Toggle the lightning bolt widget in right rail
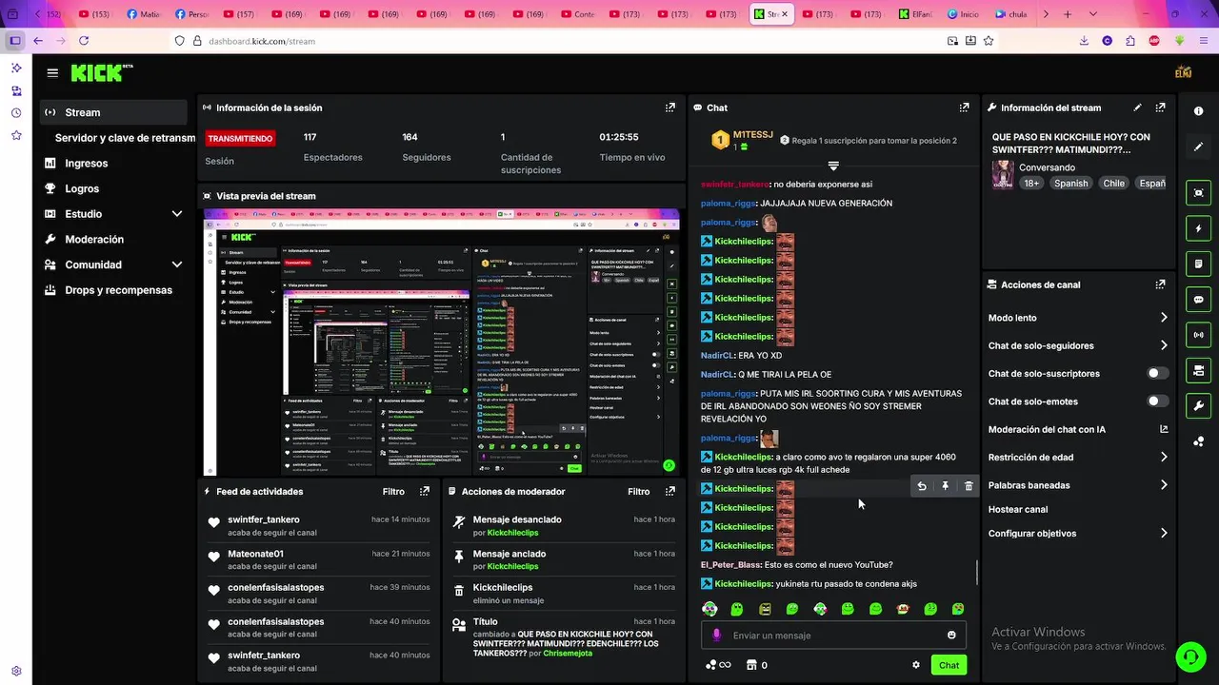This screenshot has width=1219, height=685. pos(1199,228)
